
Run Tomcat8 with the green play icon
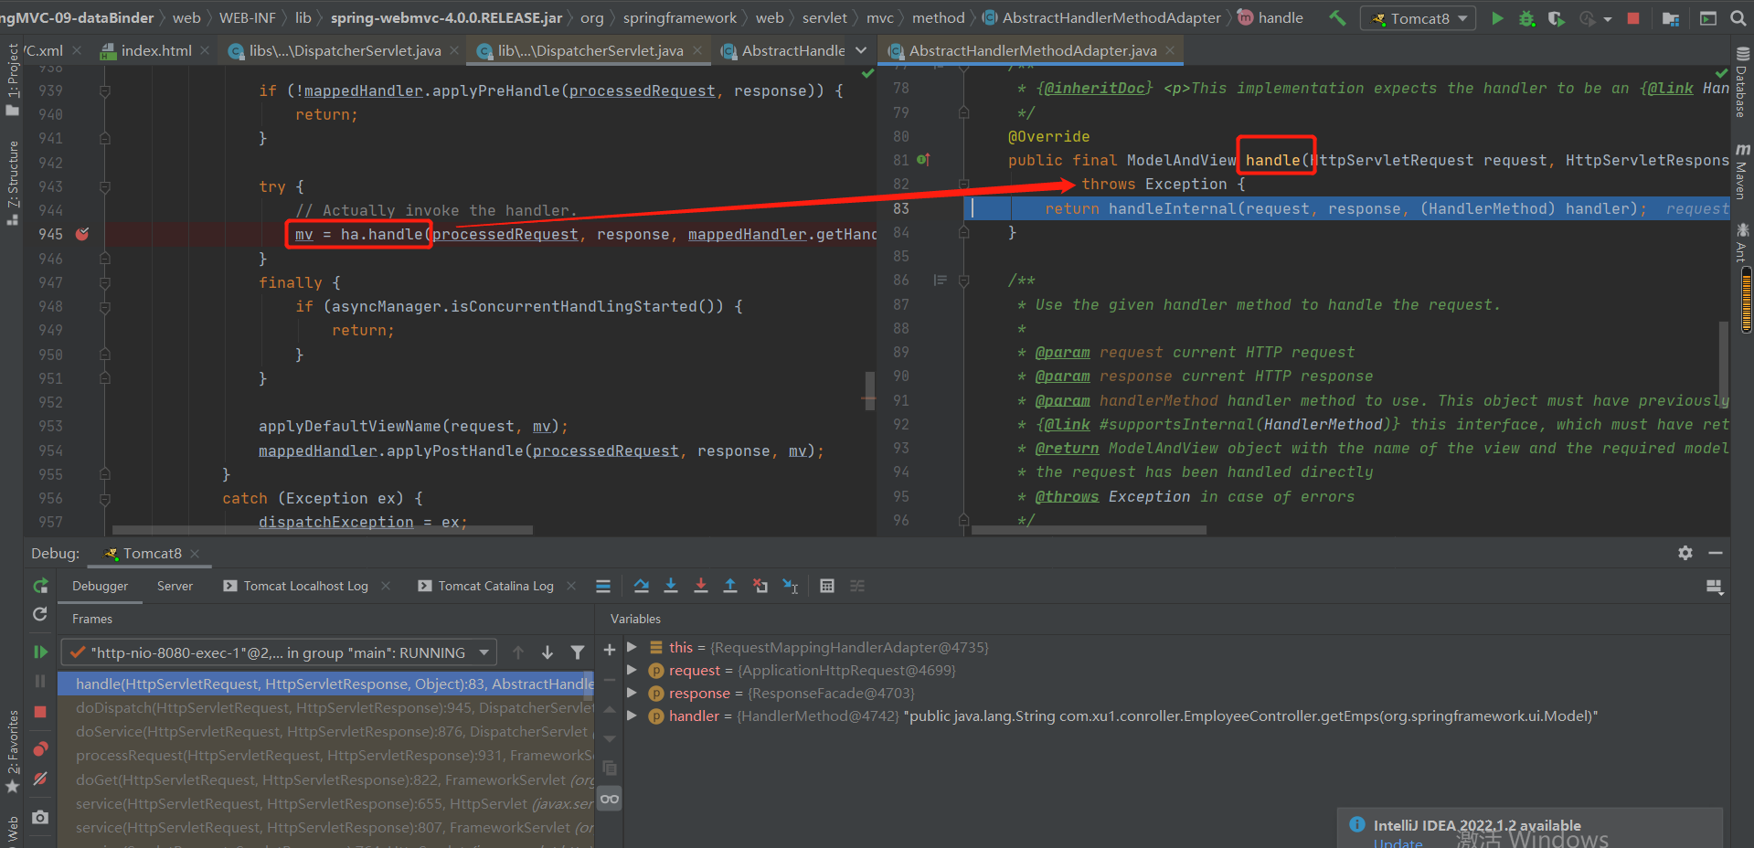[x=1497, y=17]
